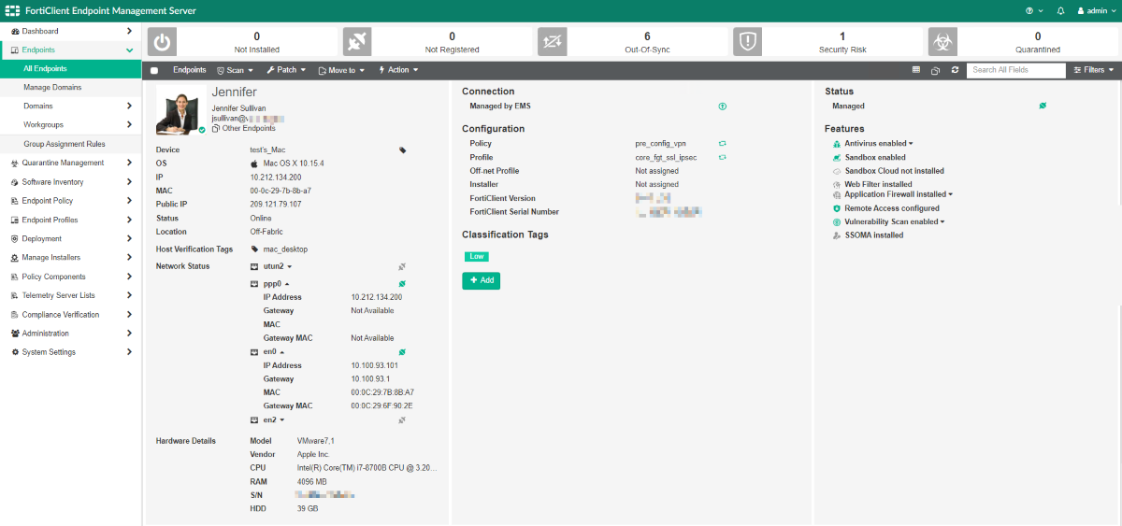The width and height of the screenshot is (1122, 526).
Task: Open Manage Installers in sidebar
Action: pos(70,257)
